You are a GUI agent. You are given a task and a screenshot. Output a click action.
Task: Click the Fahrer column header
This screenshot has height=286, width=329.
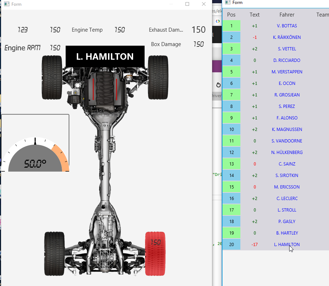(x=287, y=15)
